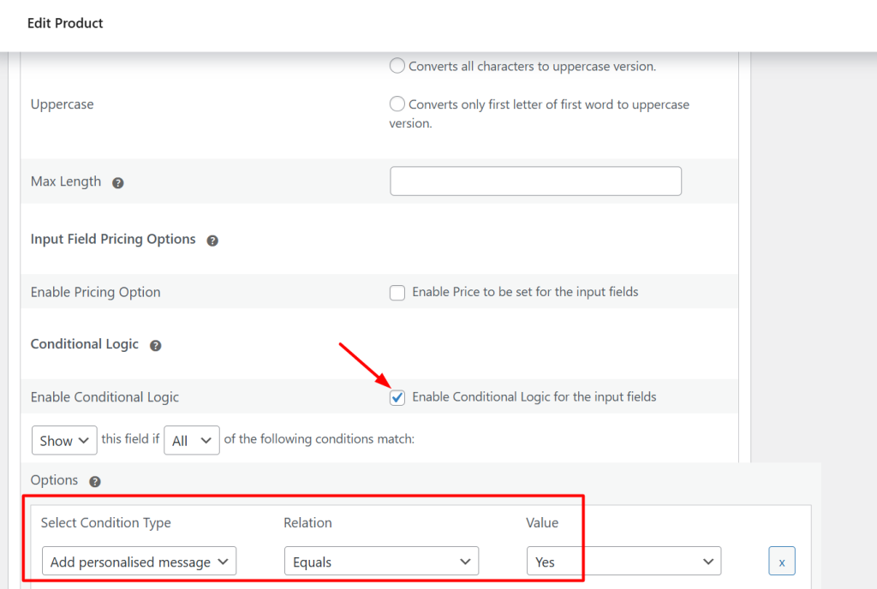
Task: Click into the Max Length input field
Action: click(x=535, y=181)
